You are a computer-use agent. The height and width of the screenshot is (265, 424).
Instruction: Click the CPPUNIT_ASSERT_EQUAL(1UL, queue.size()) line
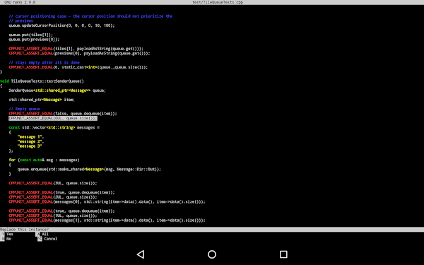[53, 216]
